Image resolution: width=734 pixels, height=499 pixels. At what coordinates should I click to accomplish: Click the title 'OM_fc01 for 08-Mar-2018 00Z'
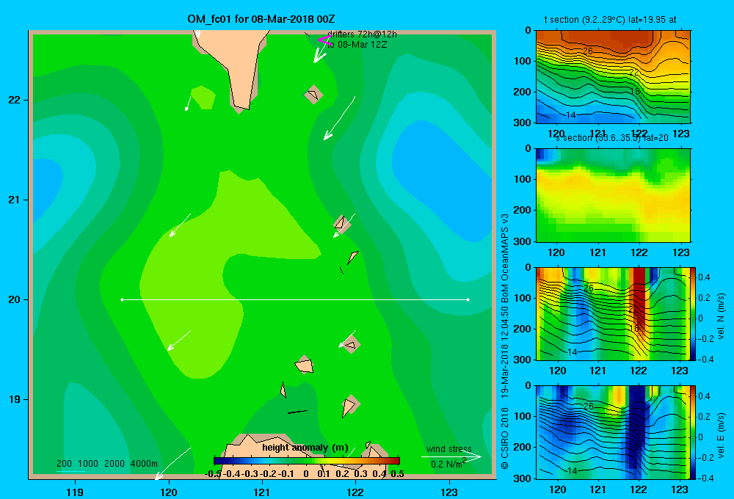click(x=261, y=19)
